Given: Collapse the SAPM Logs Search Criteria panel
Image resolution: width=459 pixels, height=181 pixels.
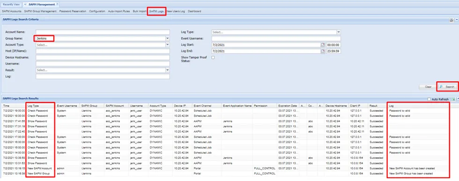Looking at the screenshot, I should pos(457,20).
